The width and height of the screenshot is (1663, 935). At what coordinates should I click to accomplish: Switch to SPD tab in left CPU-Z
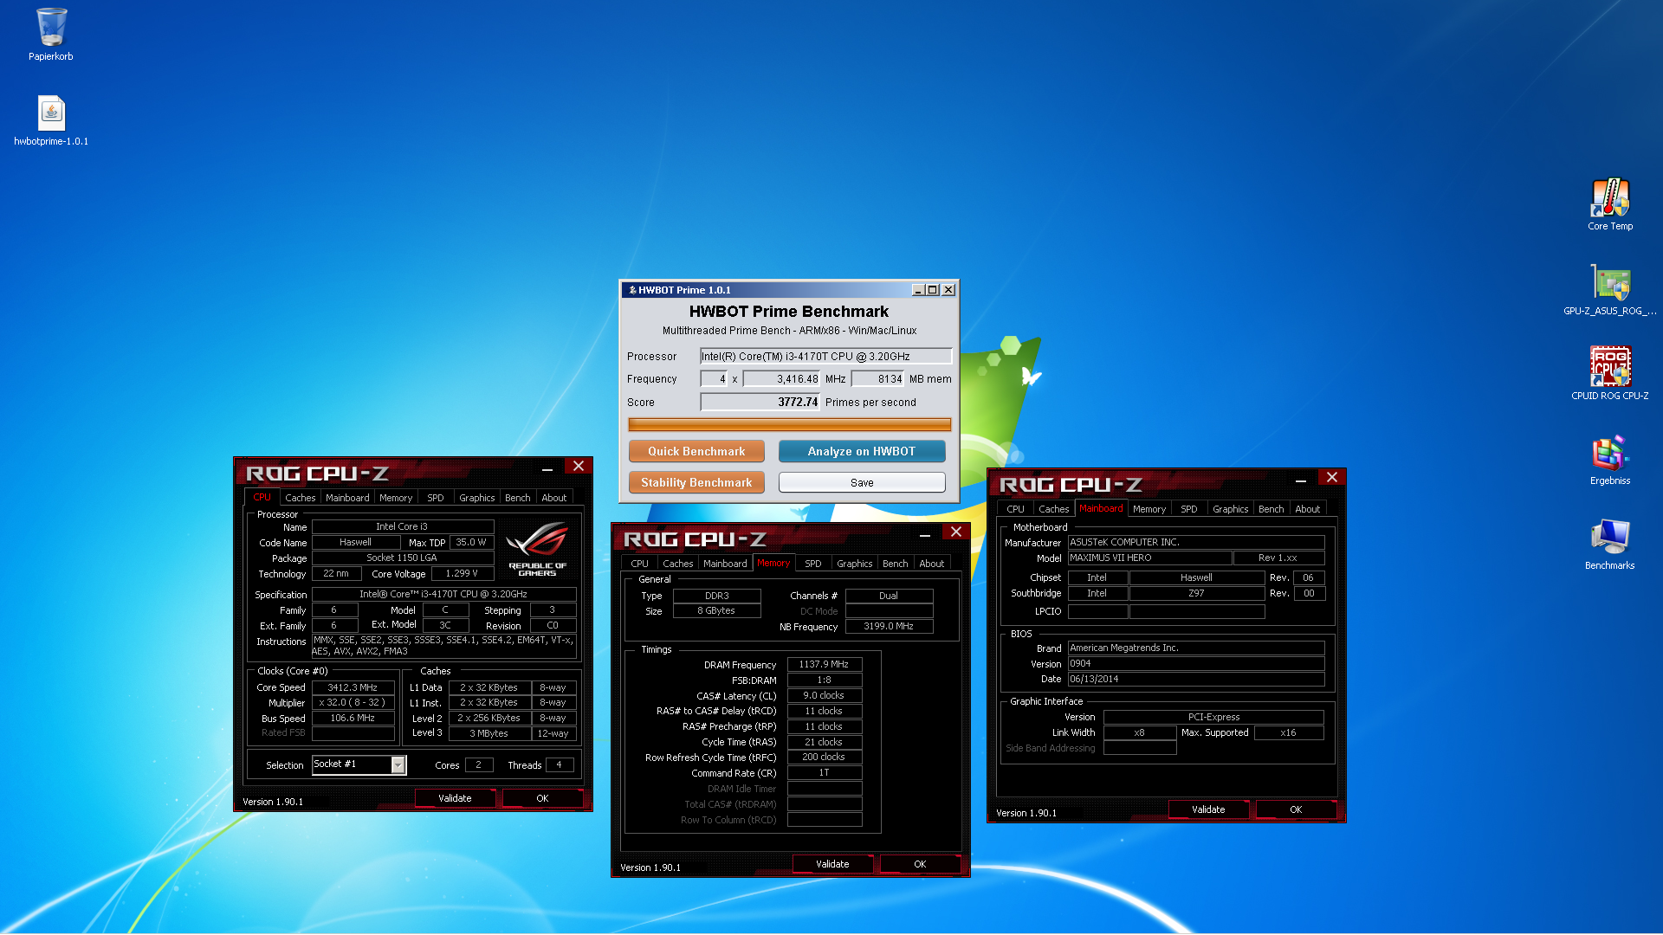(x=436, y=498)
